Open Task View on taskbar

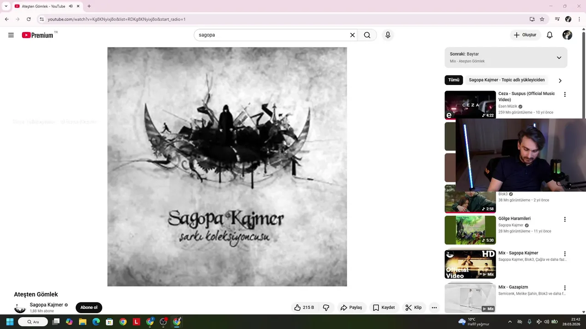pyautogui.click(x=56, y=322)
